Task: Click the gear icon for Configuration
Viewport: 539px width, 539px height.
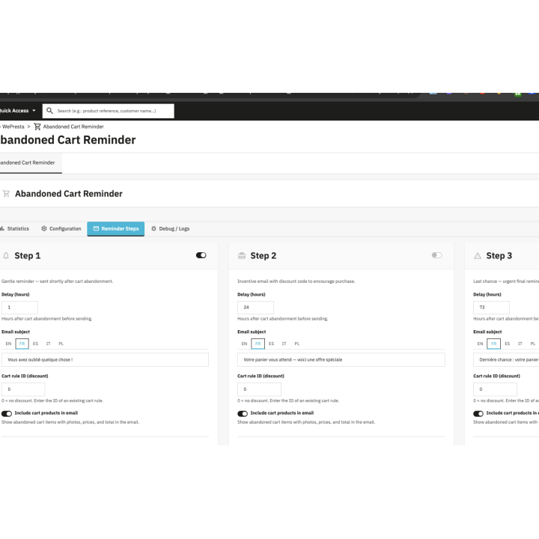Action: click(x=44, y=228)
